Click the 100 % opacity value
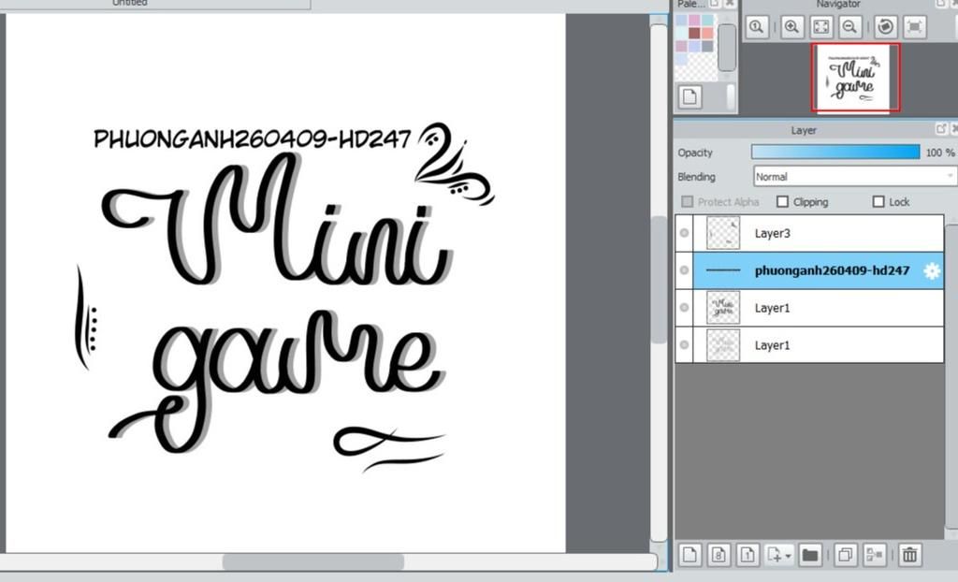 (x=939, y=153)
